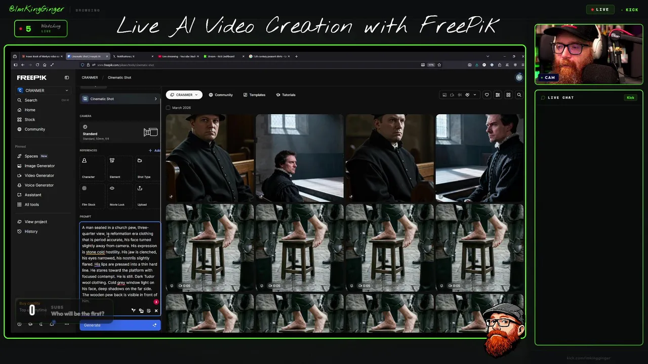648x364 pixels.
Task: Open the CRANMER project filter dropdown
Action: 184,95
